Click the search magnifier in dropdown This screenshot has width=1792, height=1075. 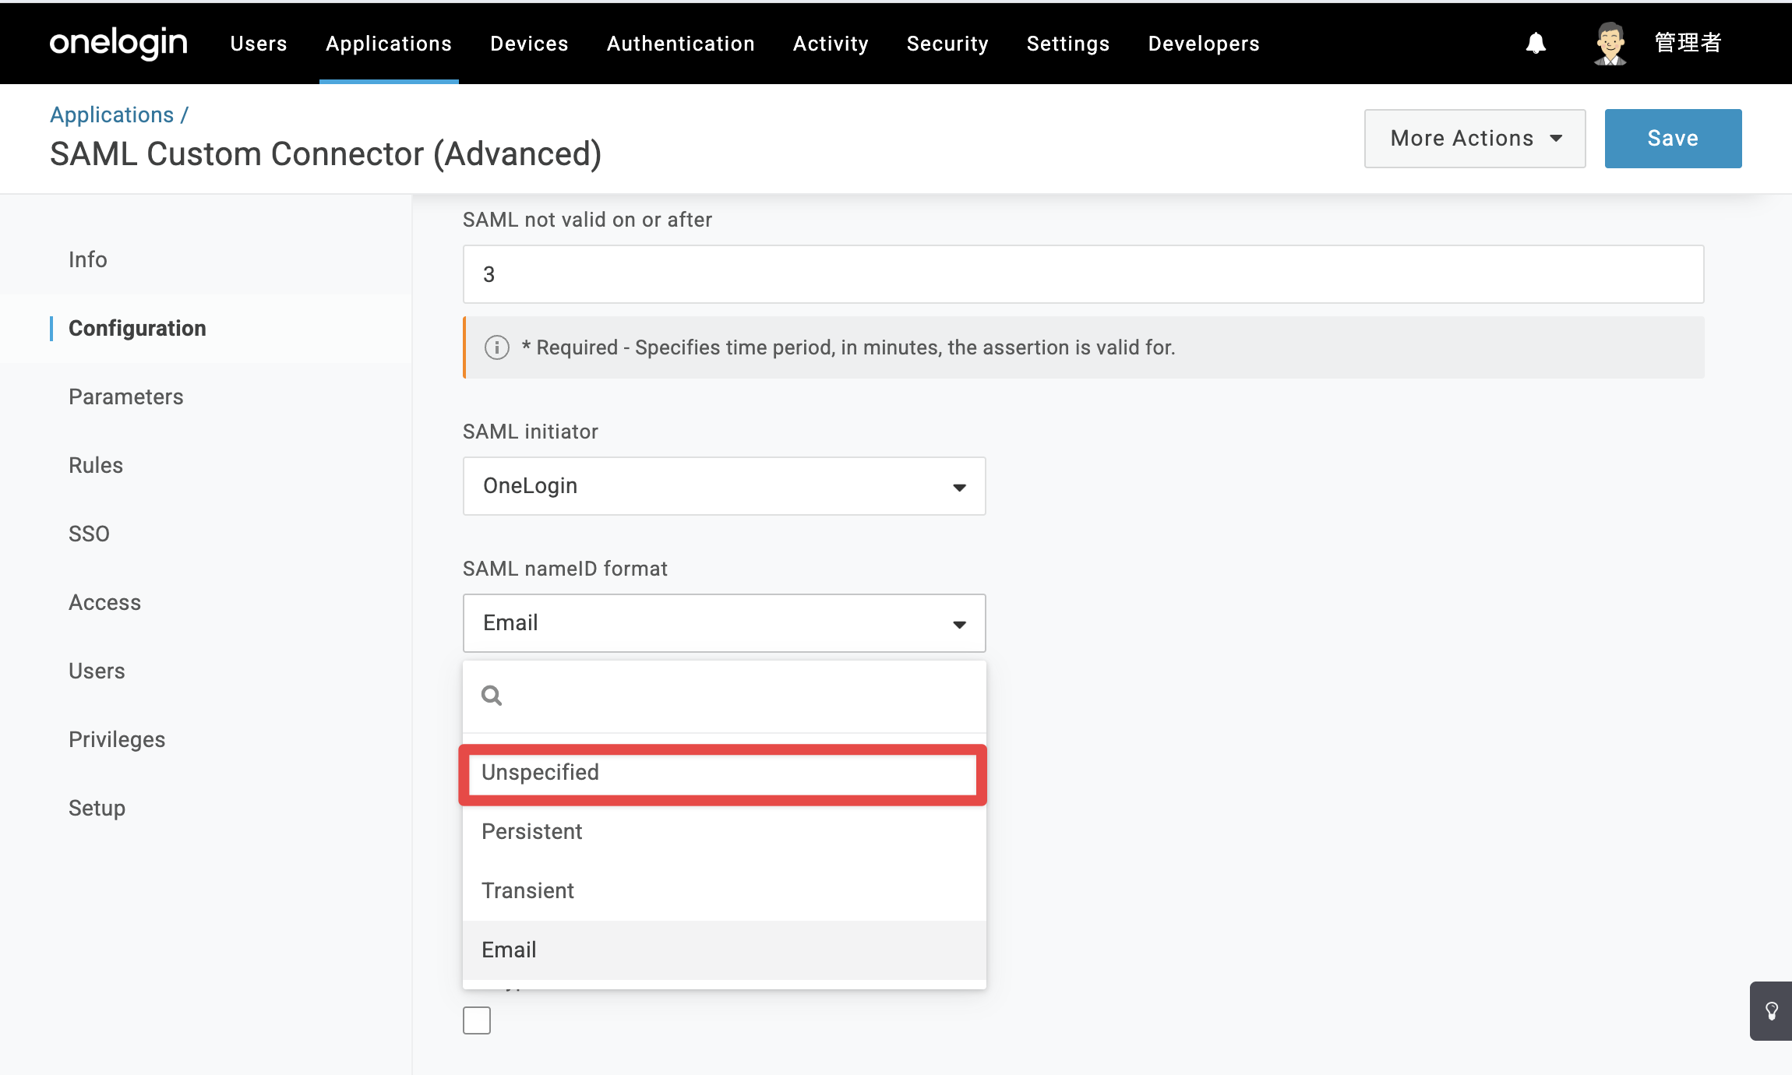(492, 696)
